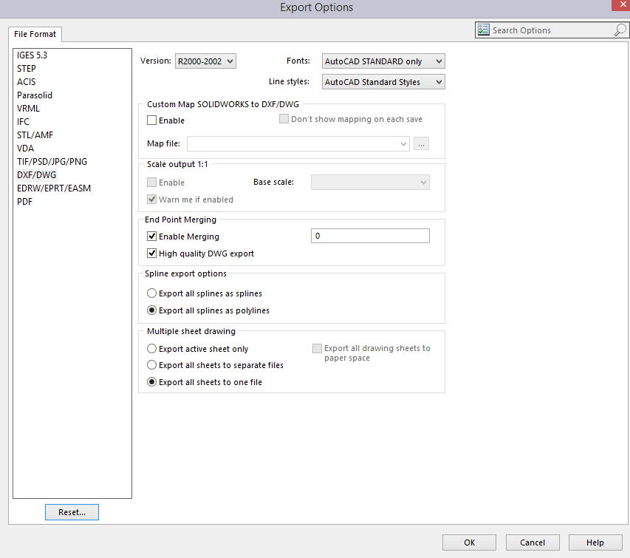This screenshot has width=630, height=558.
Task: Select PDF in the format list
Action: (x=25, y=202)
